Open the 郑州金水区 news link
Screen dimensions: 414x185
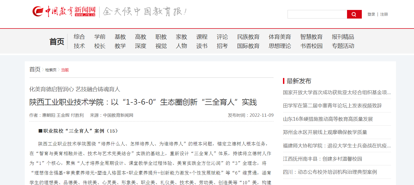coord(325,132)
